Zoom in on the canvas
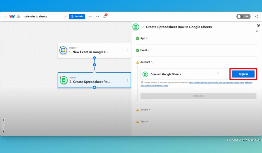The height and width of the screenshot is (153, 262). (x=4, y=120)
